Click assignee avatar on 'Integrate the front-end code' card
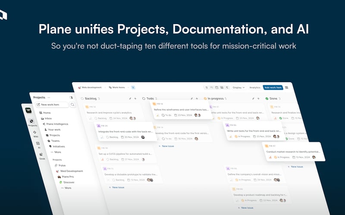Viewport: 345px width, 215px height. click(x=143, y=137)
